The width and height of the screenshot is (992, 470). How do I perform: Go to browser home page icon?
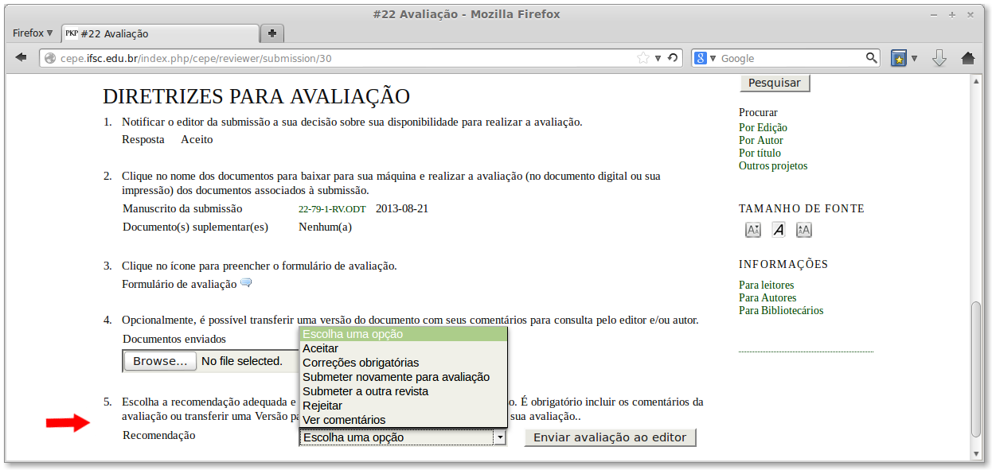(x=968, y=58)
